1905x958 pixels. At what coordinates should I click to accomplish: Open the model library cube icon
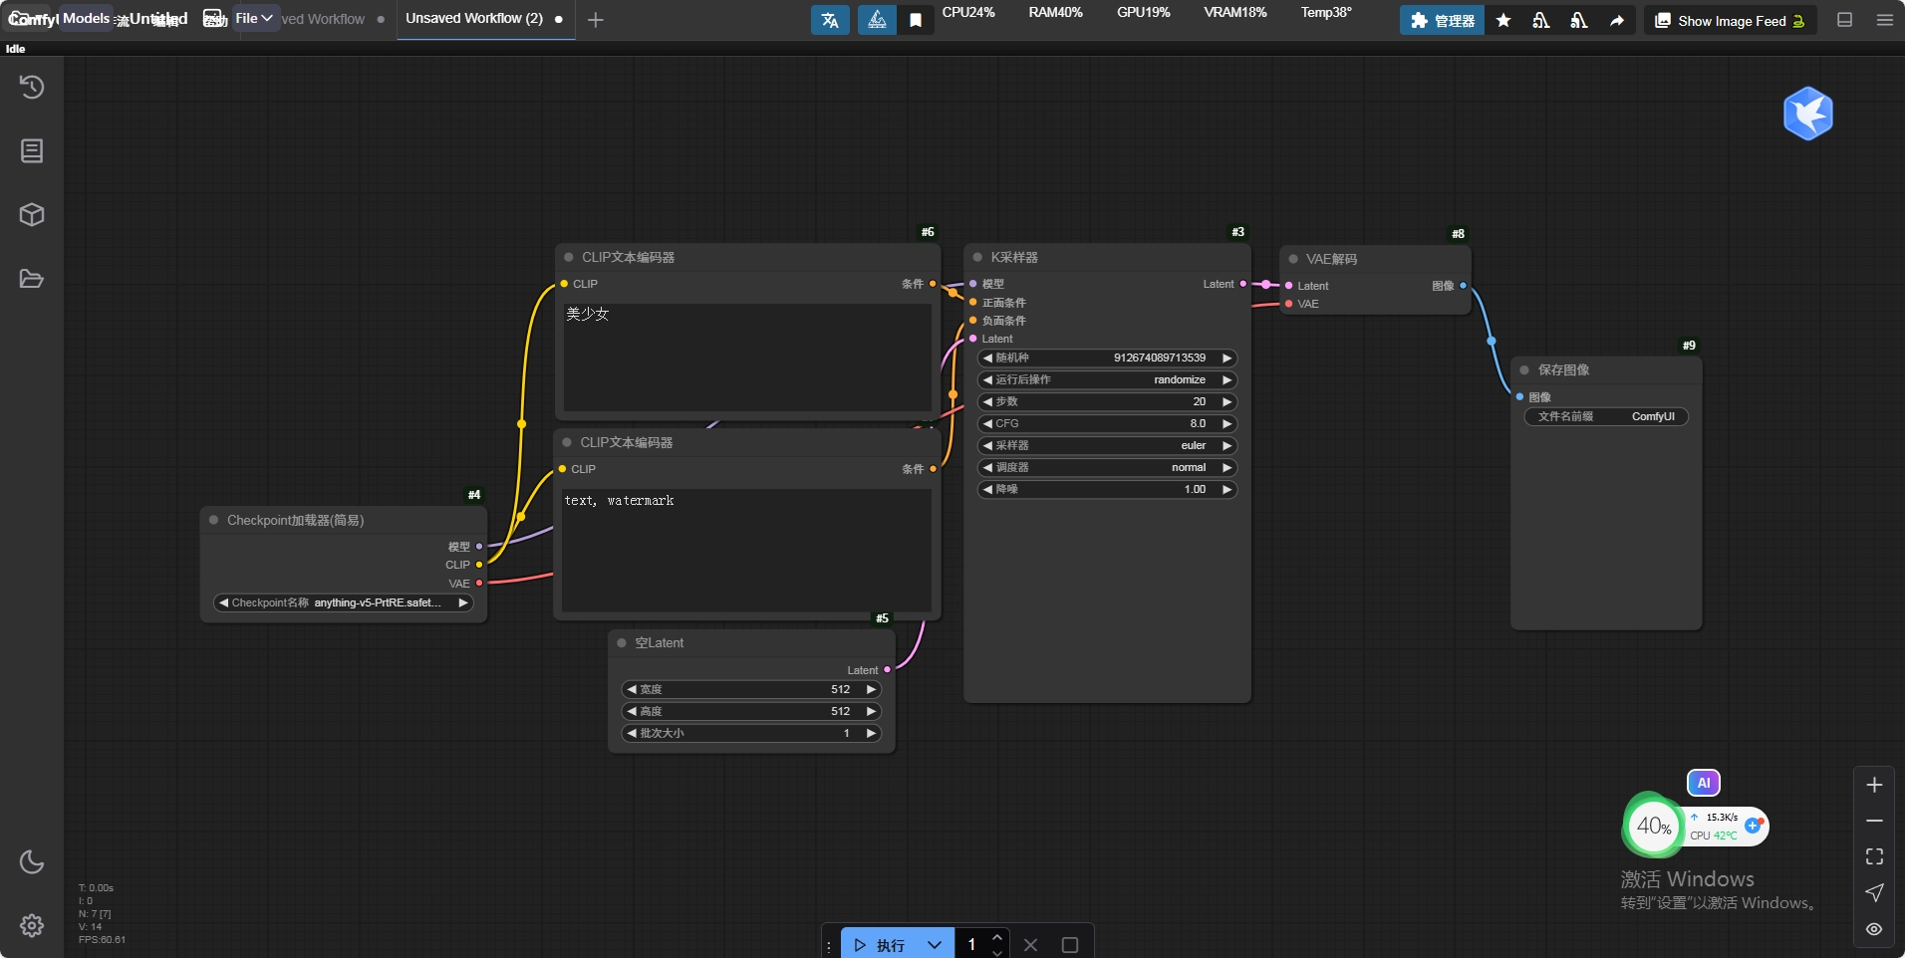click(32, 215)
